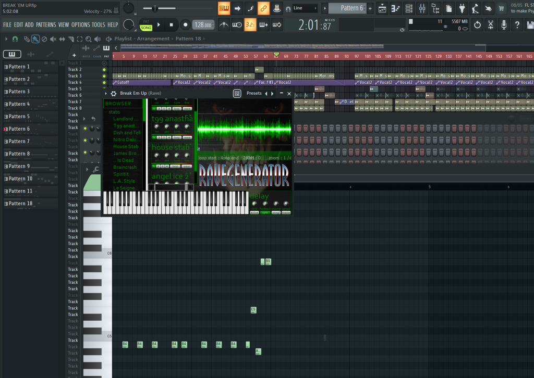The width and height of the screenshot is (534, 378).
Task: Select the Mute tool in playlist toolbar
Action: click(x=53, y=39)
